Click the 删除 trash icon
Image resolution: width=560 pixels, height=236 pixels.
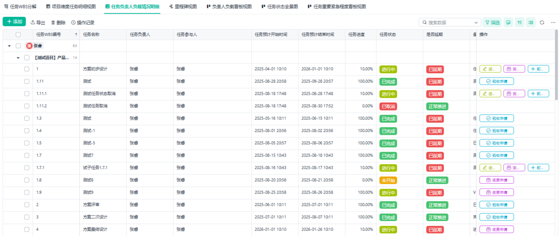coord(53,22)
